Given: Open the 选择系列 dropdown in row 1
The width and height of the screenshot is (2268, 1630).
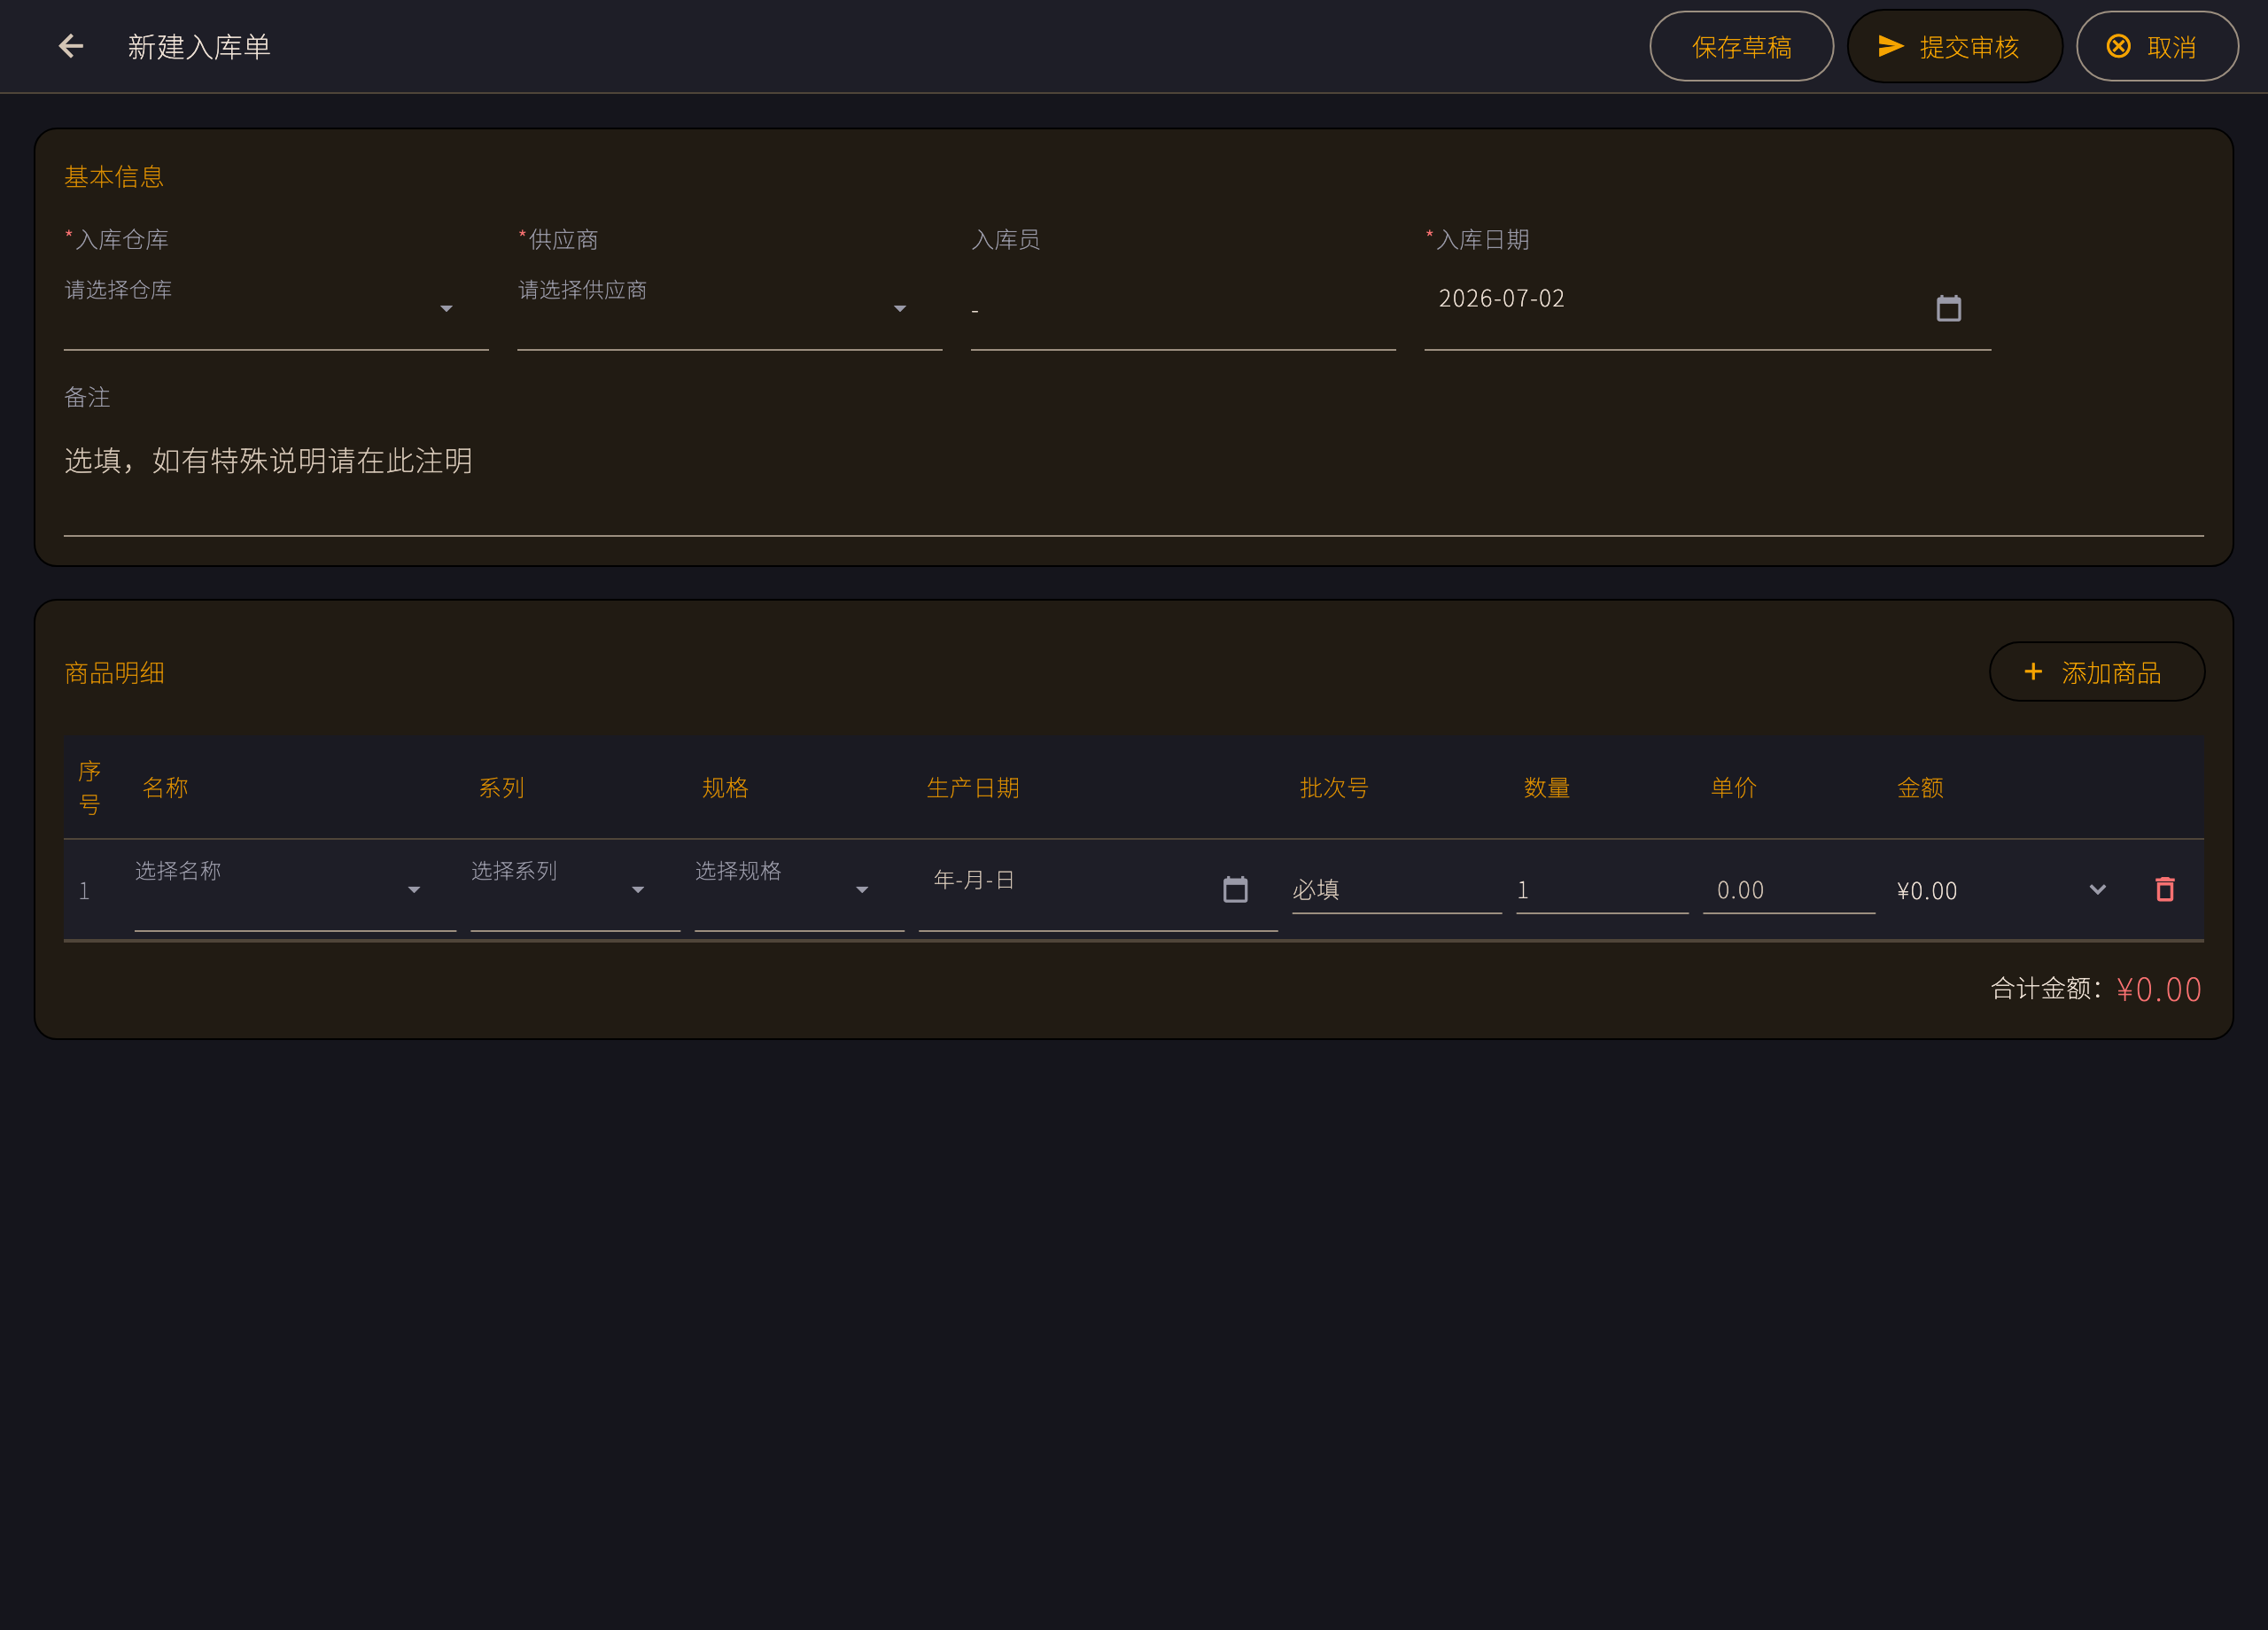Looking at the screenshot, I should [x=575, y=890].
